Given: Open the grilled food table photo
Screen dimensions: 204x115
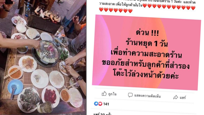Looking at the screenshot, I should pos(43,57).
